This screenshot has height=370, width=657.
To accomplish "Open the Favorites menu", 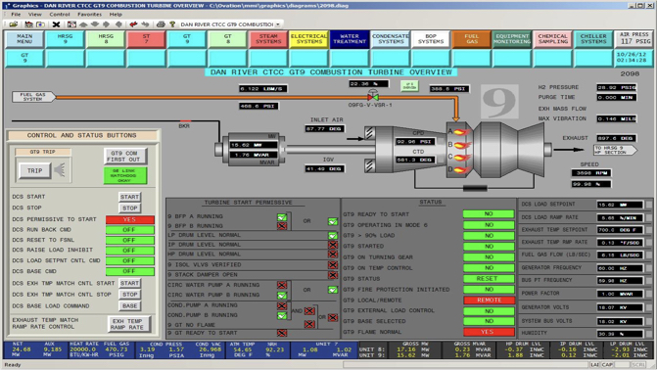I will pyautogui.click(x=89, y=15).
